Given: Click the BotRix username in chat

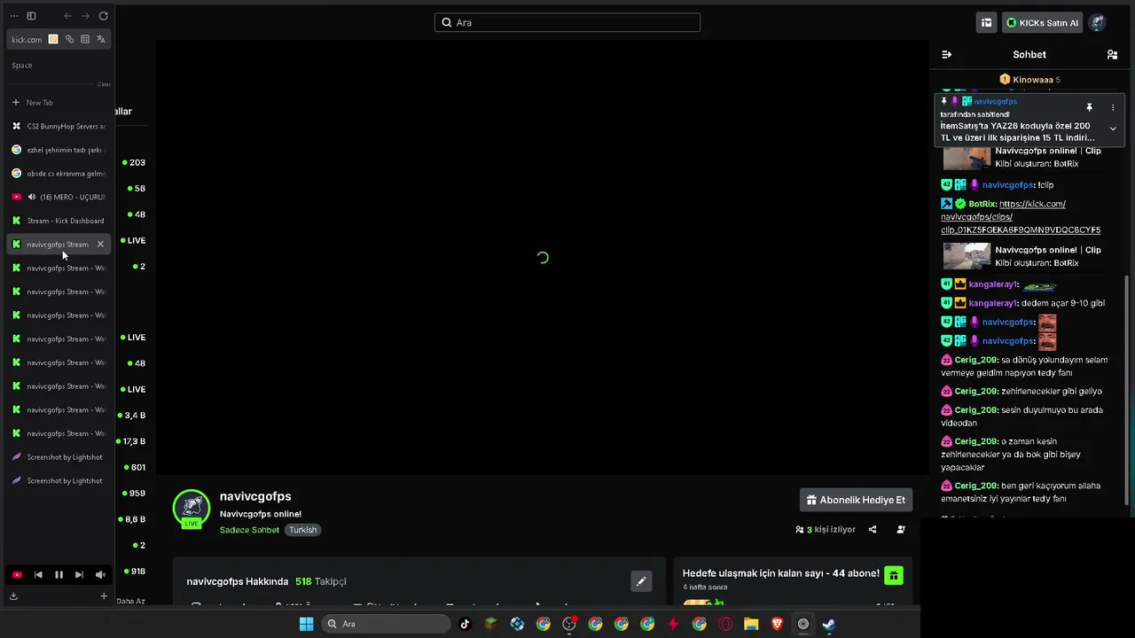Looking at the screenshot, I should (982, 204).
